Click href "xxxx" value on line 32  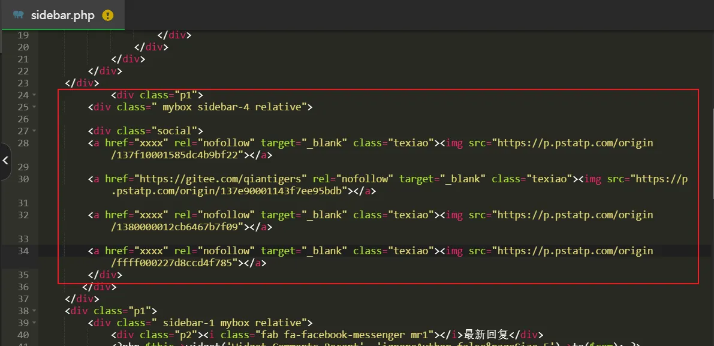[151, 215]
